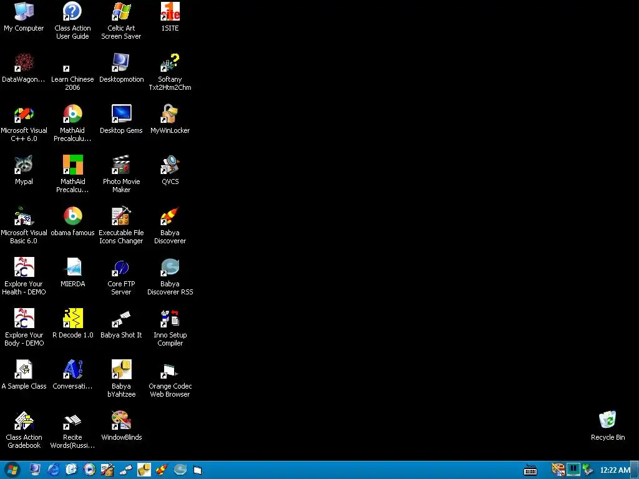639x479 pixels.
Task: Launch the WindowBlinds desktop shortcut
Action: (x=121, y=426)
